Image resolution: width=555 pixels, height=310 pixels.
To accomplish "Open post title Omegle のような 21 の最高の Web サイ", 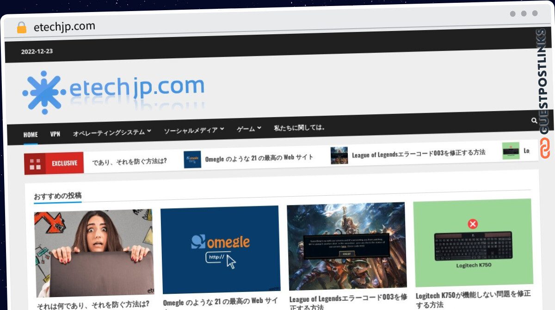I will (x=221, y=301).
